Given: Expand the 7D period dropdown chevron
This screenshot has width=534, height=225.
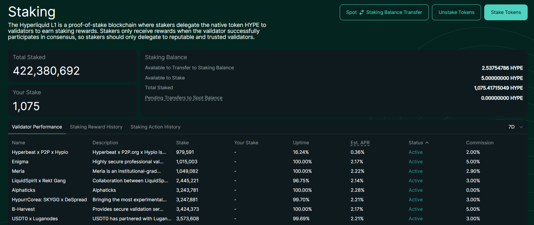Looking at the screenshot, I should [521, 127].
